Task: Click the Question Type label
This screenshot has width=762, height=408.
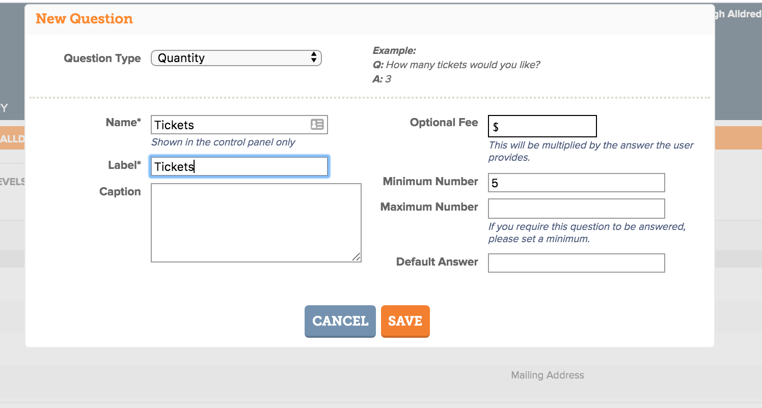Action: 102,59
